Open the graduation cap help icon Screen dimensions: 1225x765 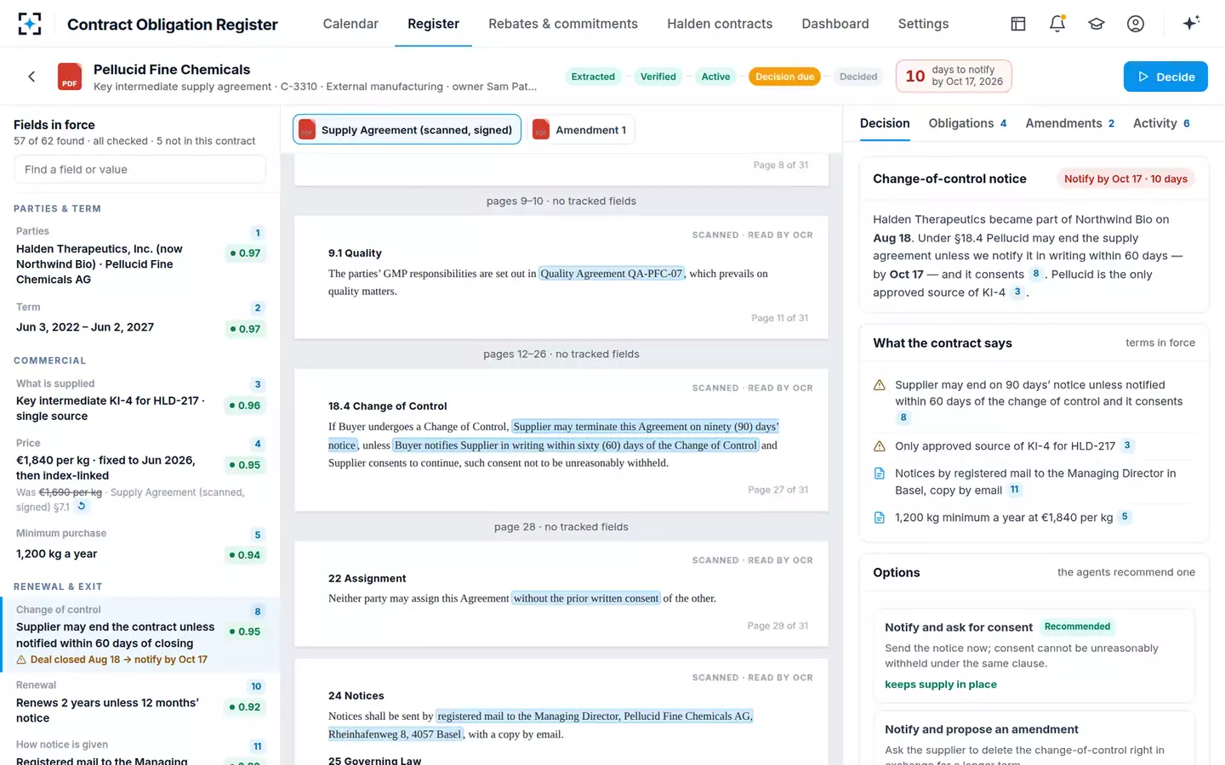1097,24
